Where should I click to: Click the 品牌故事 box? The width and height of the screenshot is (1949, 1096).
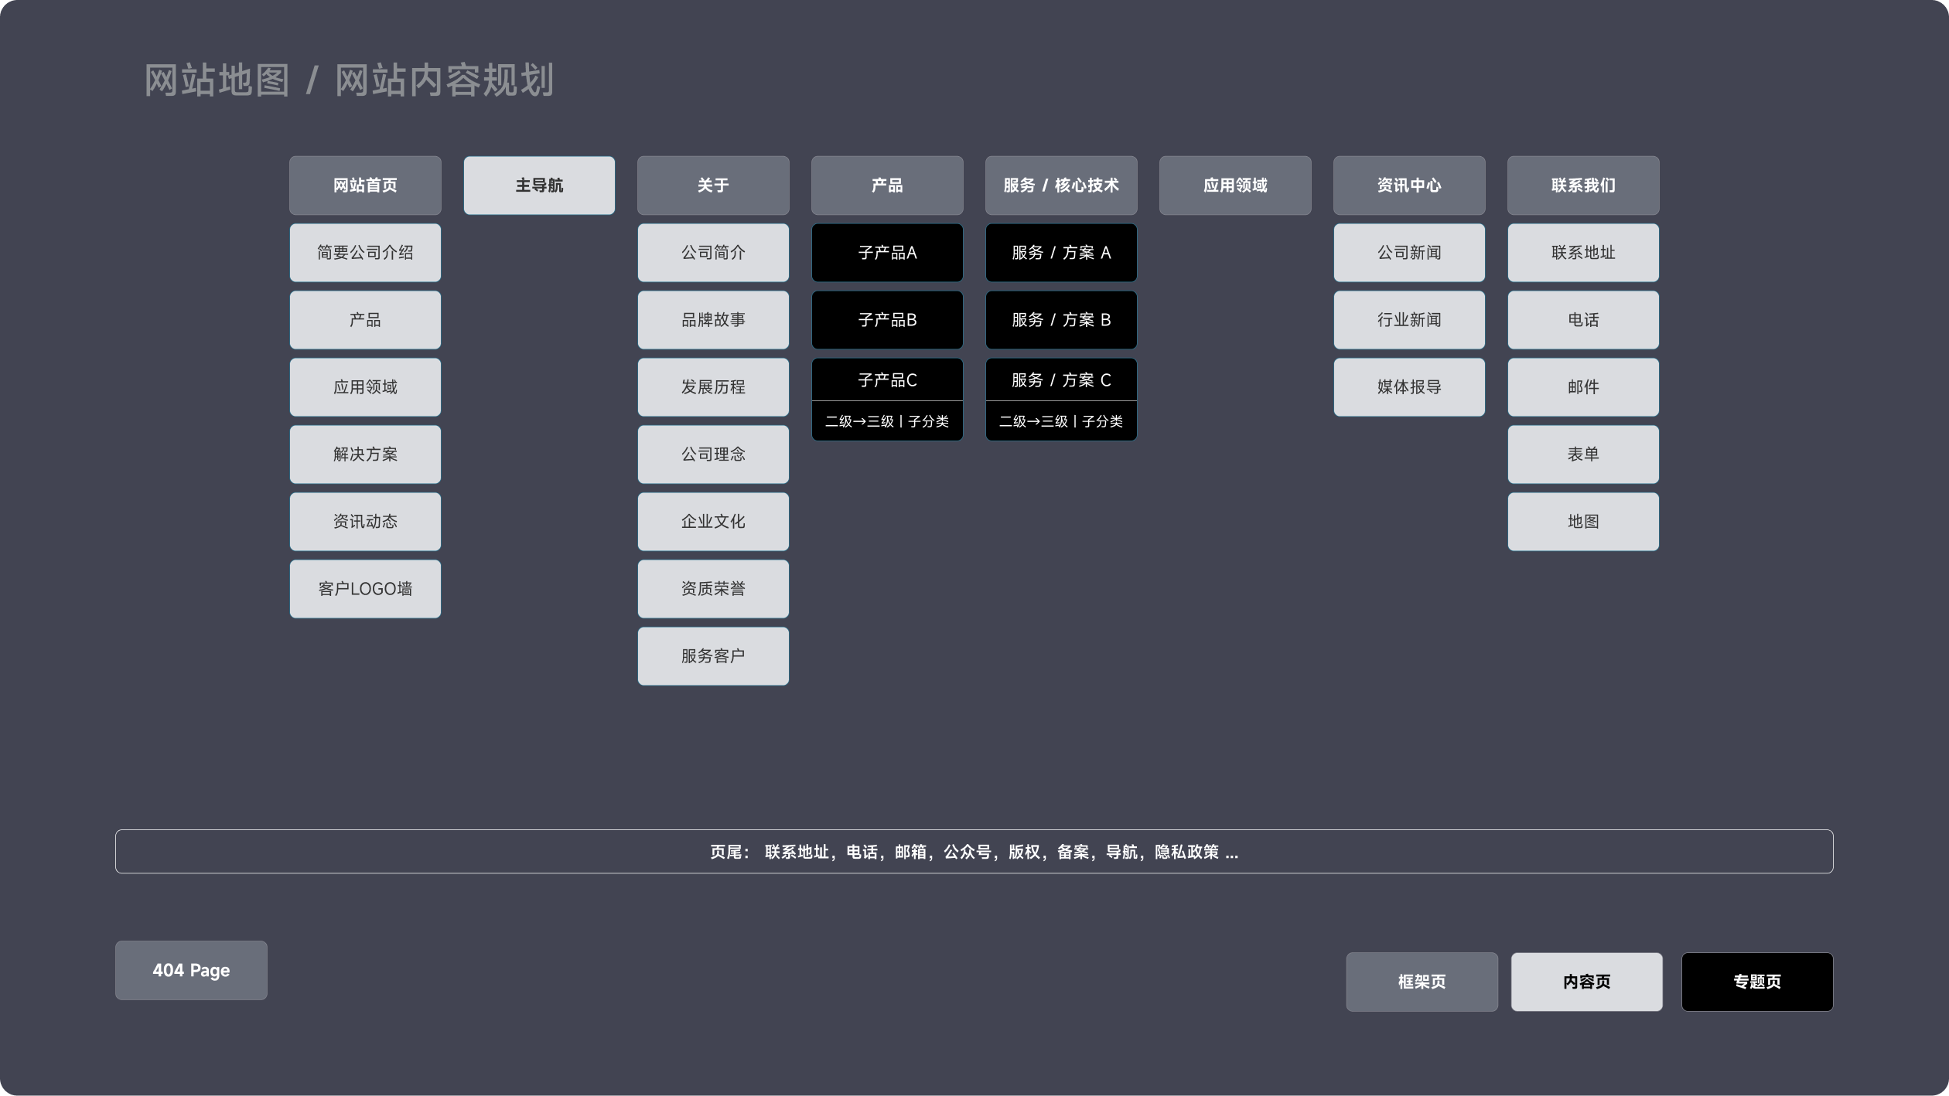(713, 320)
